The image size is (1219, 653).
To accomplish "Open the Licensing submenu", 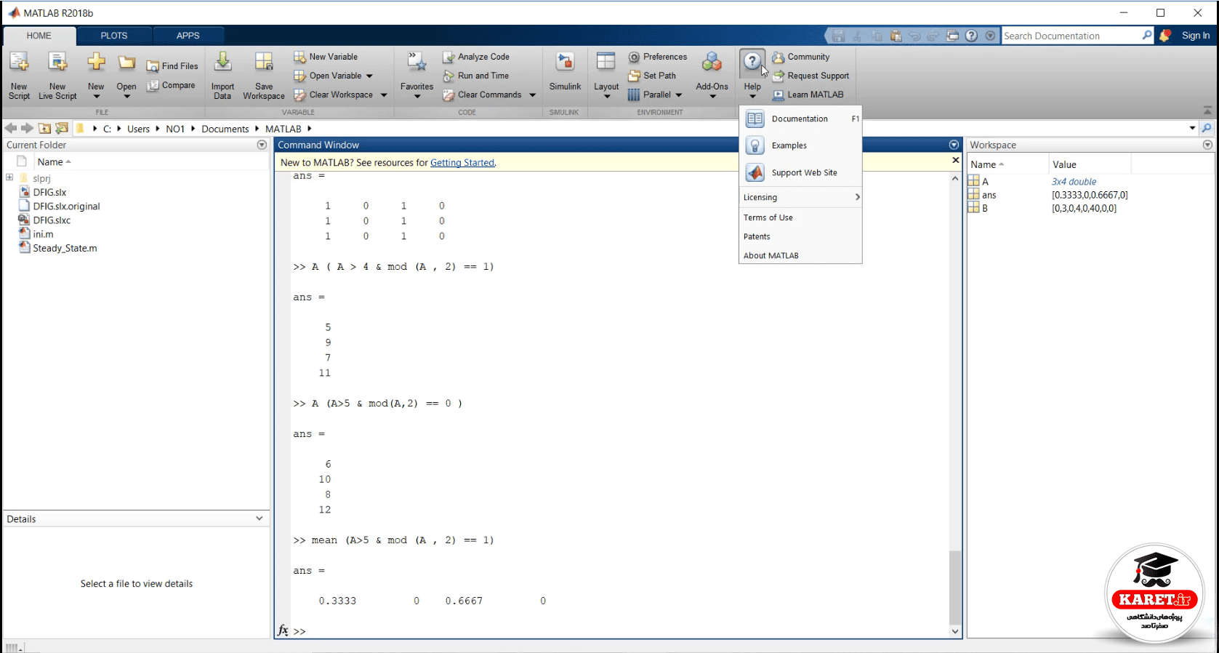I will point(800,197).
